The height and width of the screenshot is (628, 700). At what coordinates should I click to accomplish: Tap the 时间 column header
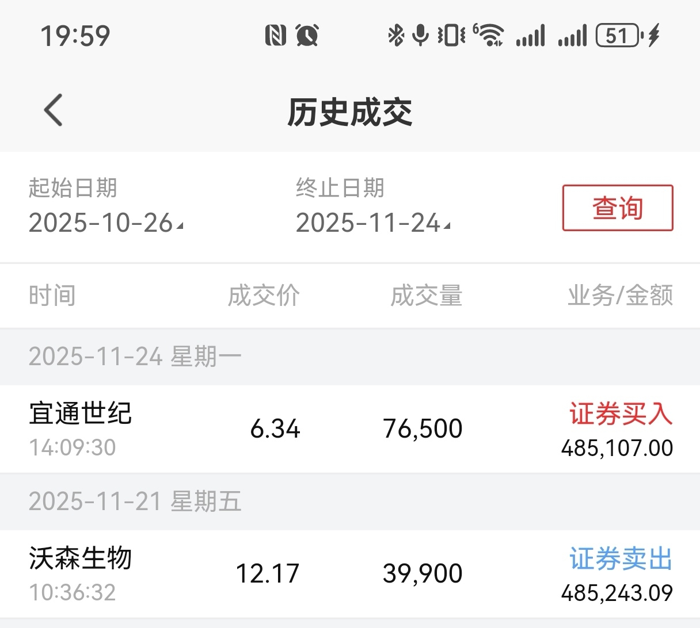tap(52, 296)
